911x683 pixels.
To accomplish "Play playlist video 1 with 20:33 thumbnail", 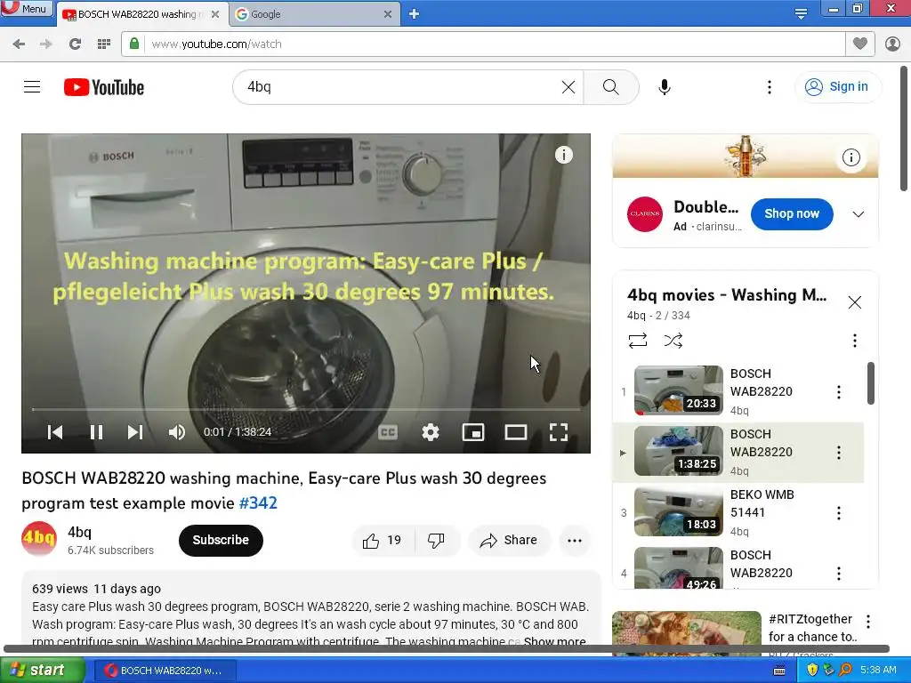I will pos(679,390).
